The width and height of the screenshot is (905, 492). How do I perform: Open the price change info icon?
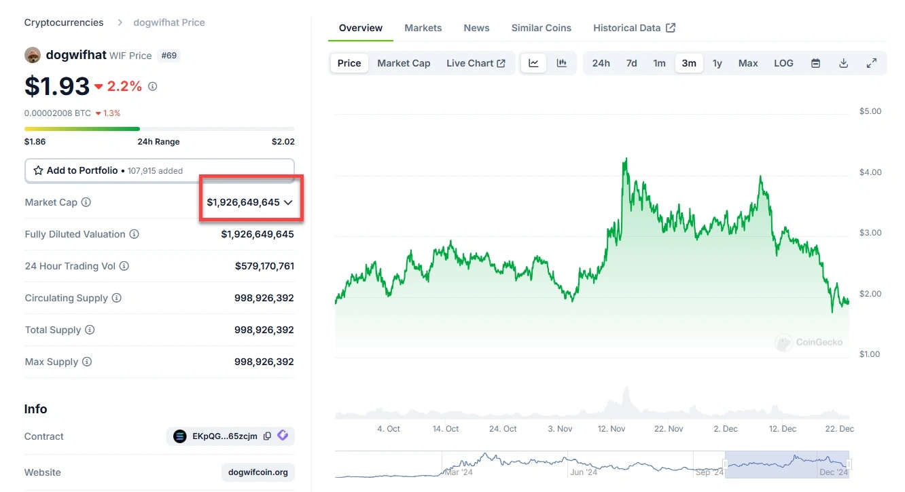(153, 86)
